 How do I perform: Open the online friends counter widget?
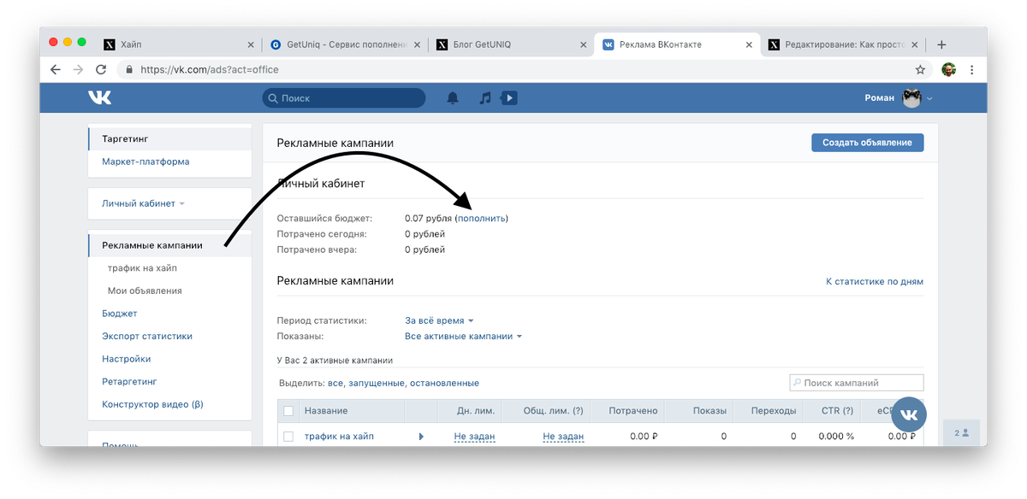coord(961,433)
